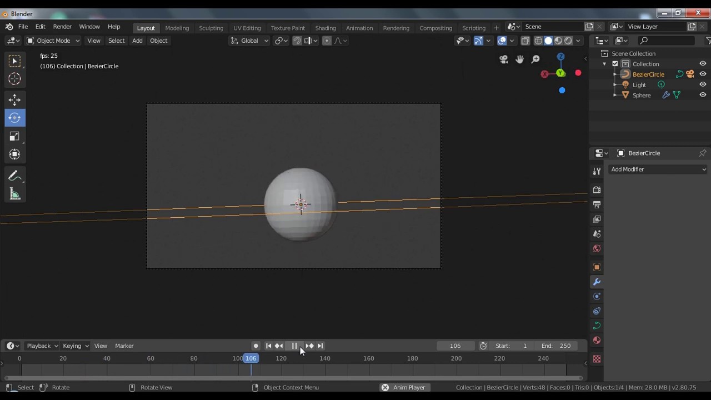The image size is (711, 400).
Task: Open the Playback dropdown in timeline
Action: (42, 346)
